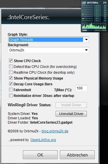
Task: Confirm settings with the OK button
Action: [40, 155]
